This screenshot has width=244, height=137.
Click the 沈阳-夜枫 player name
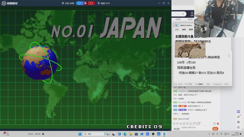(70, 3)
